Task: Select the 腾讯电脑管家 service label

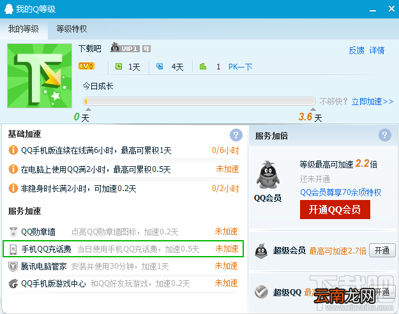Action: (x=44, y=266)
